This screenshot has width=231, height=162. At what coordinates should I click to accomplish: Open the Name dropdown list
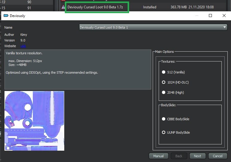pos(153,27)
